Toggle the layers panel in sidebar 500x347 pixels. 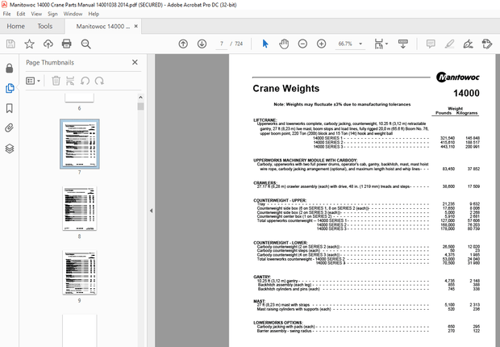click(10, 148)
